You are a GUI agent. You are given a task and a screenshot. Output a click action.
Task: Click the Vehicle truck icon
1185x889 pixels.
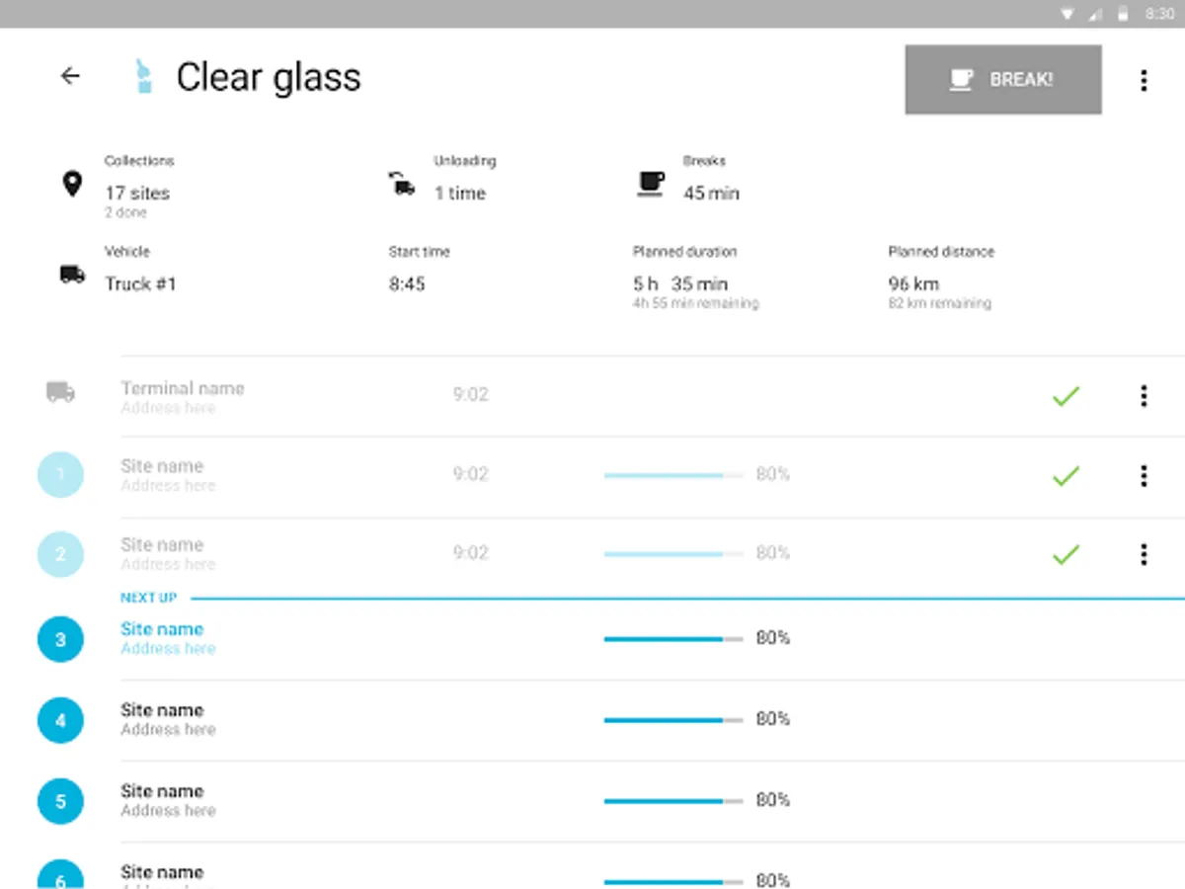pos(72,275)
